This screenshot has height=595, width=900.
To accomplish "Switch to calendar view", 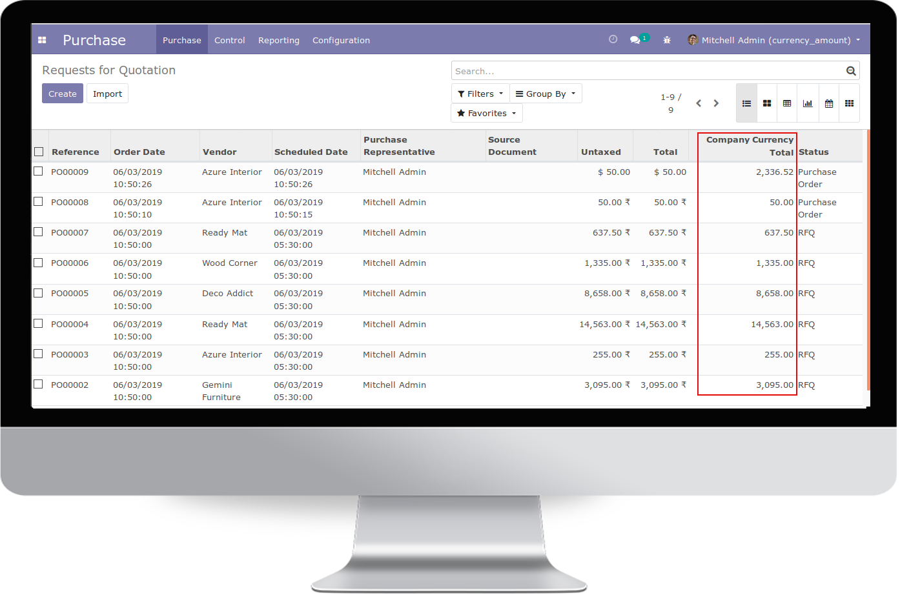I will click(829, 103).
